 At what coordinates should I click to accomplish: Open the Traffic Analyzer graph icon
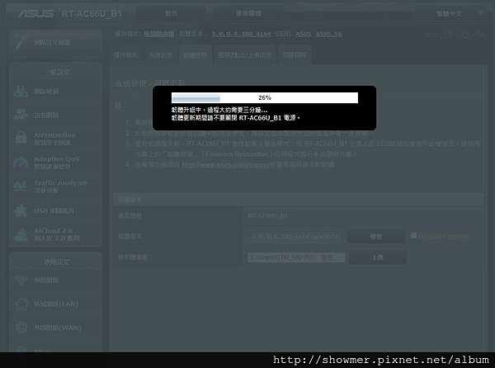point(21,186)
